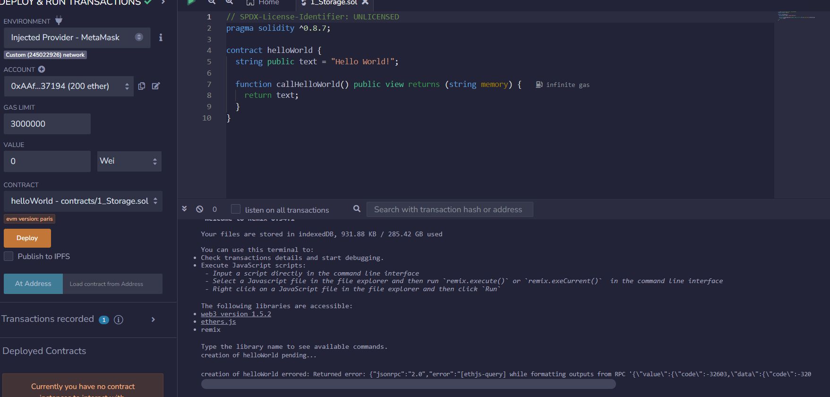Click the Value amount input field
Image resolution: width=830 pixels, height=397 pixels.
[x=47, y=161]
